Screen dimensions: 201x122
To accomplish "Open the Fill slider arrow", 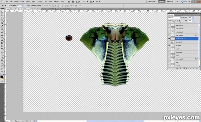I will pos(193,21).
